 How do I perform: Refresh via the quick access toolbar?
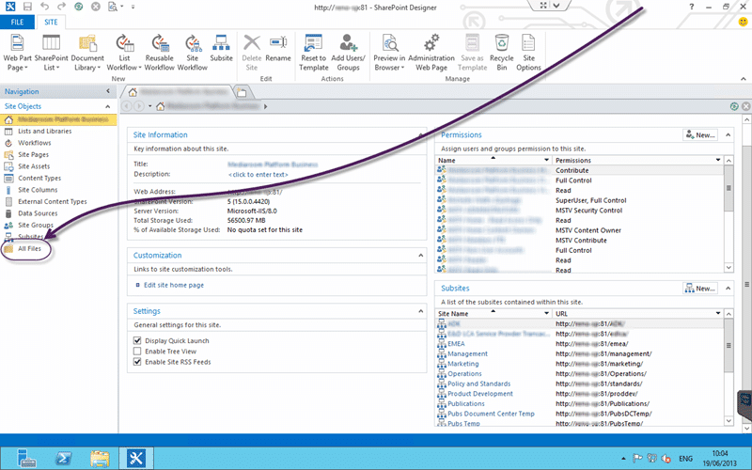click(79, 7)
